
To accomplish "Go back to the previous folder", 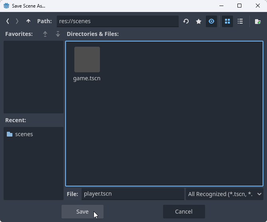I will click(8, 21).
